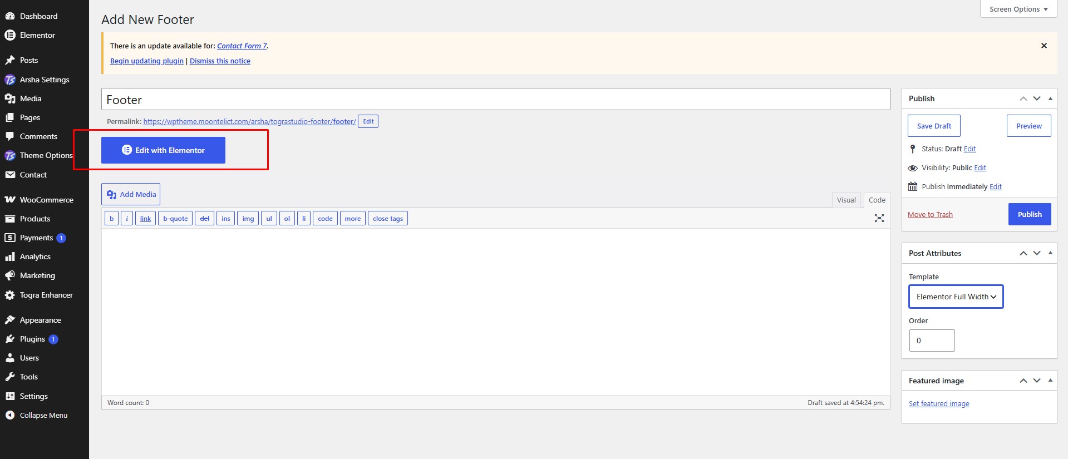
Task: Click the Togra Enhancer gear icon
Action: point(9,295)
